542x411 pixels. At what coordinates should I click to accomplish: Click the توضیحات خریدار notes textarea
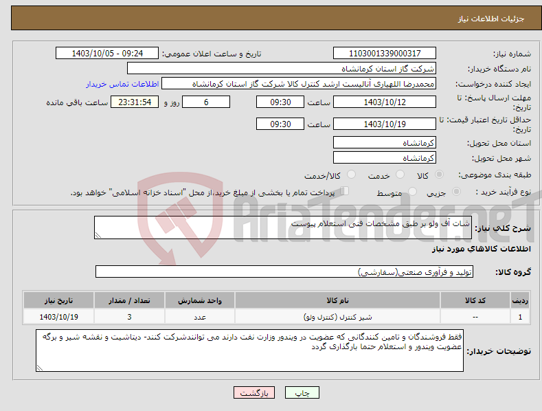(249, 351)
